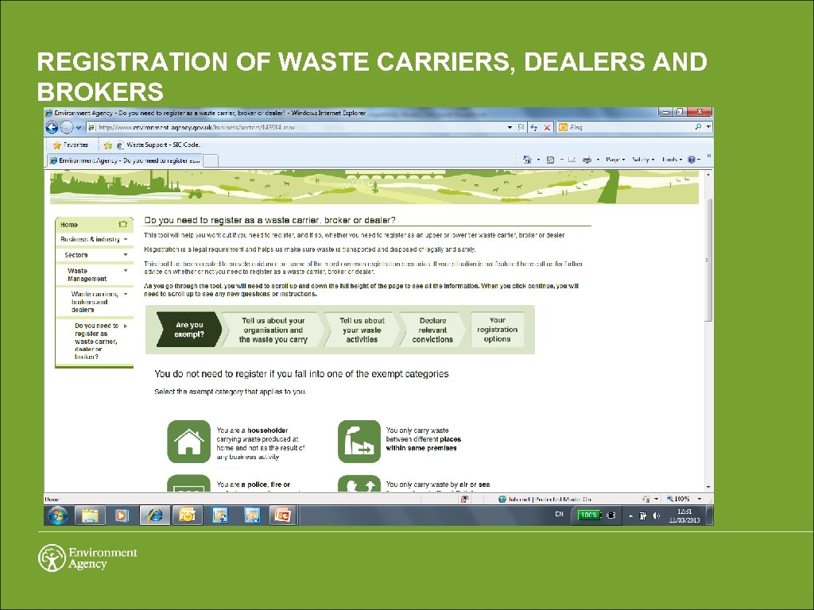Image resolution: width=814 pixels, height=610 pixels.
Task: Click the Refresh button in the browser
Action: click(x=533, y=126)
